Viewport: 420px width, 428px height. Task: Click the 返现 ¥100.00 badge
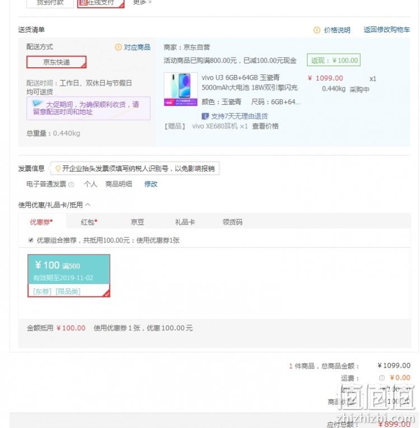click(x=334, y=60)
